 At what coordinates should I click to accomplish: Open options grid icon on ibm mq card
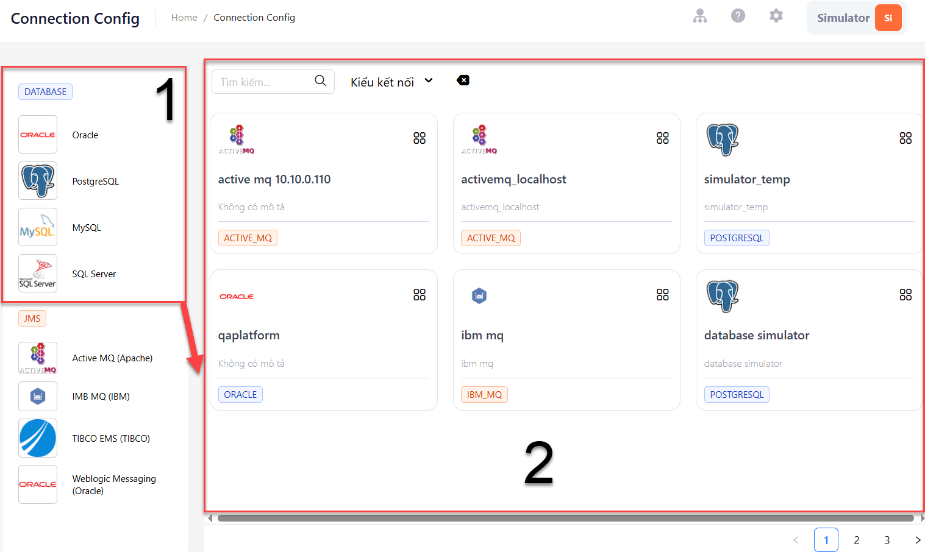pyautogui.click(x=663, y=295)
